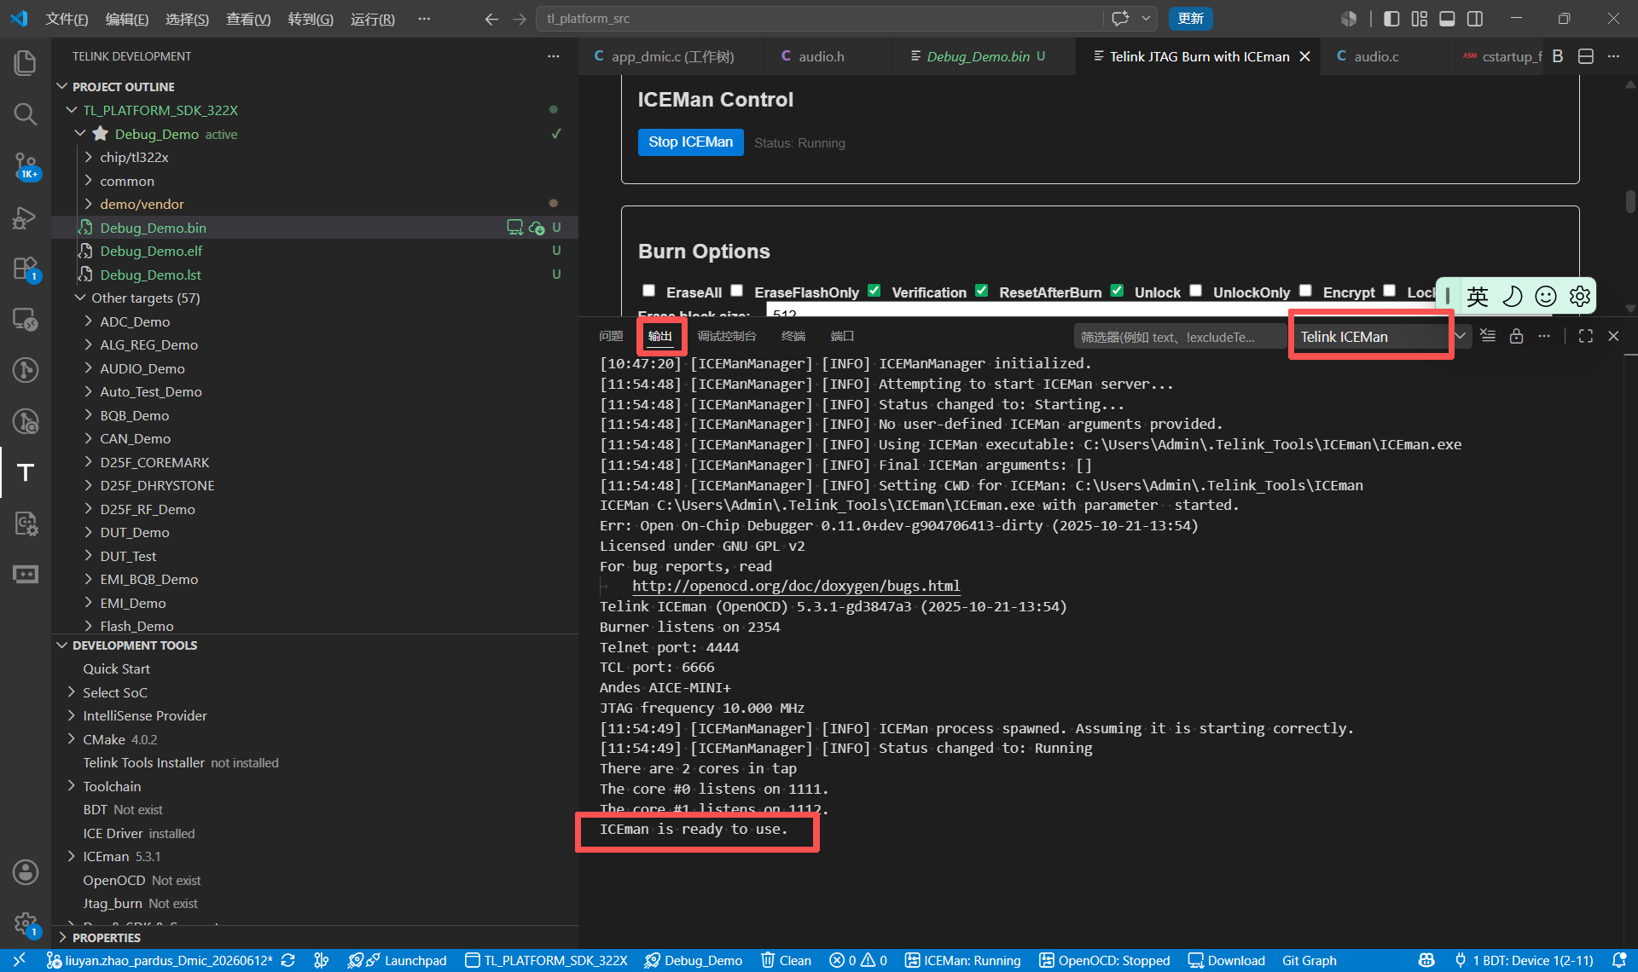Image resolution: width=1638 pixels, height=972 pixels.
Task: Enable the EraseAll checkbox
Action: click(648, 291)
